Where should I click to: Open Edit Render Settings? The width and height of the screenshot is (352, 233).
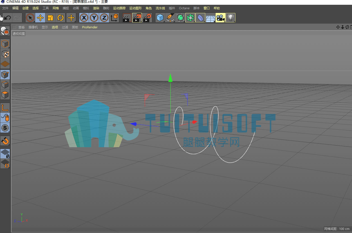point(147,18)
